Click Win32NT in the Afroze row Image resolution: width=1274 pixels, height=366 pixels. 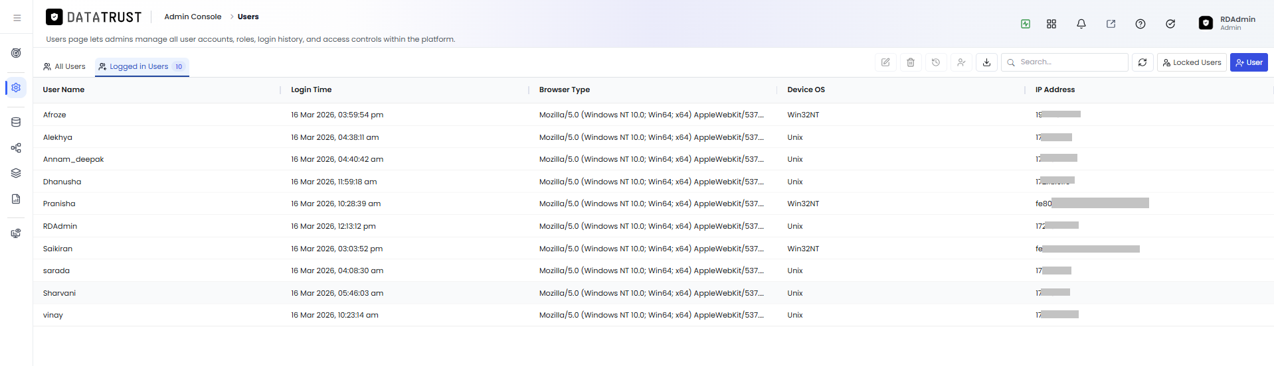[x=803, y=115]
